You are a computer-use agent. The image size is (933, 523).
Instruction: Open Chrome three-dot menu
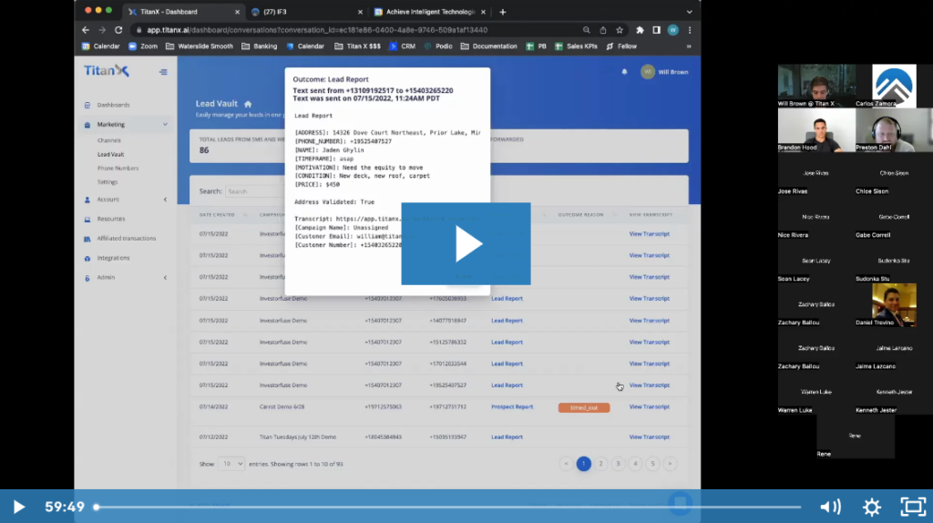tap(690, 30)
